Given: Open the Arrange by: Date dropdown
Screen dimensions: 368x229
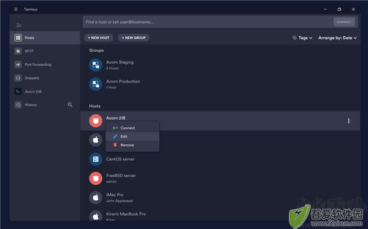Looking at the screenshot, I should click(x=337, y=38).
